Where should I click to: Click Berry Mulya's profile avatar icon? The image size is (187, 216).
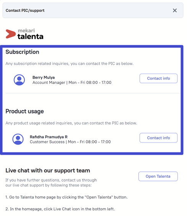pyautogui.click(x=19, y=80)
